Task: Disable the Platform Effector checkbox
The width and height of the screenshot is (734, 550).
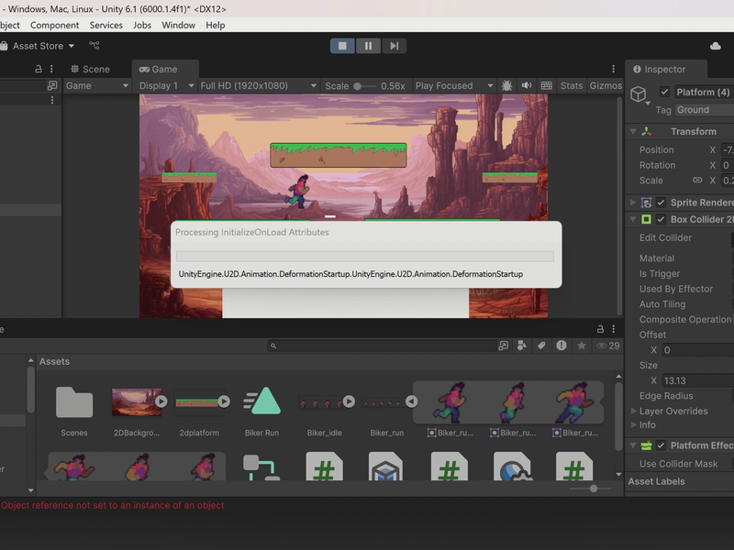Action: [x=661, y=445]
